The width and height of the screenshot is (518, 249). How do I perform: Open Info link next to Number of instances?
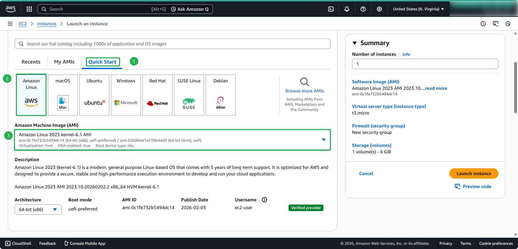[x=406, y=54]
